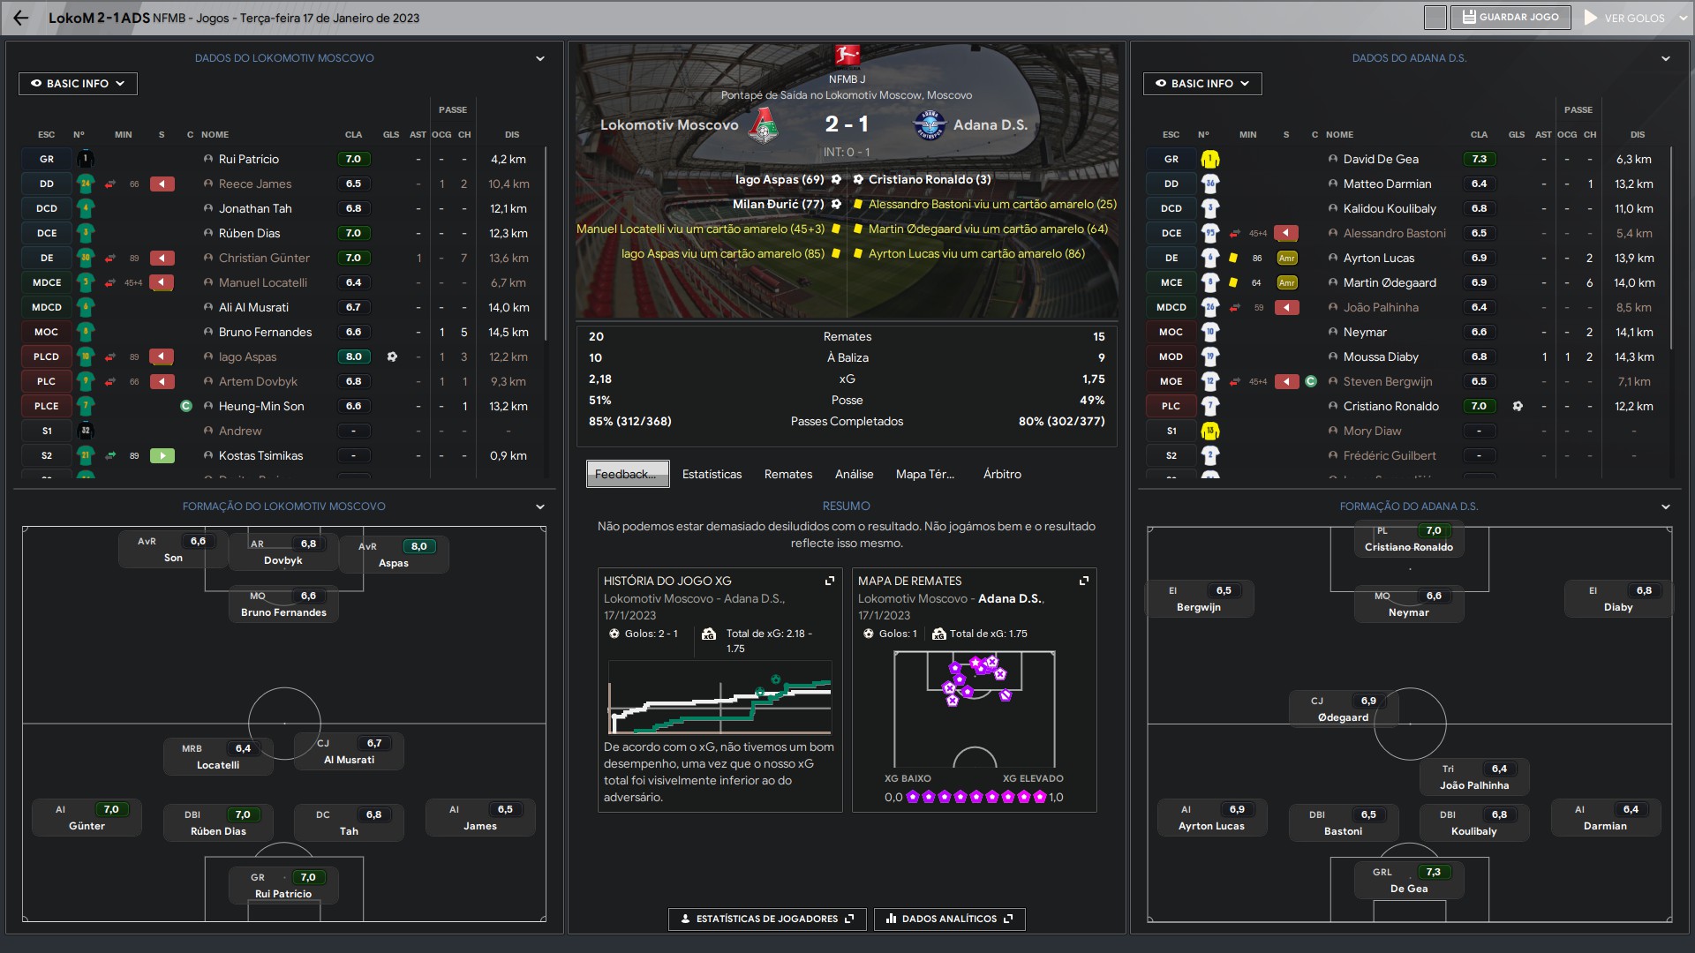
Task: Click the CLA column header in Adana table
Action: 1479,135
